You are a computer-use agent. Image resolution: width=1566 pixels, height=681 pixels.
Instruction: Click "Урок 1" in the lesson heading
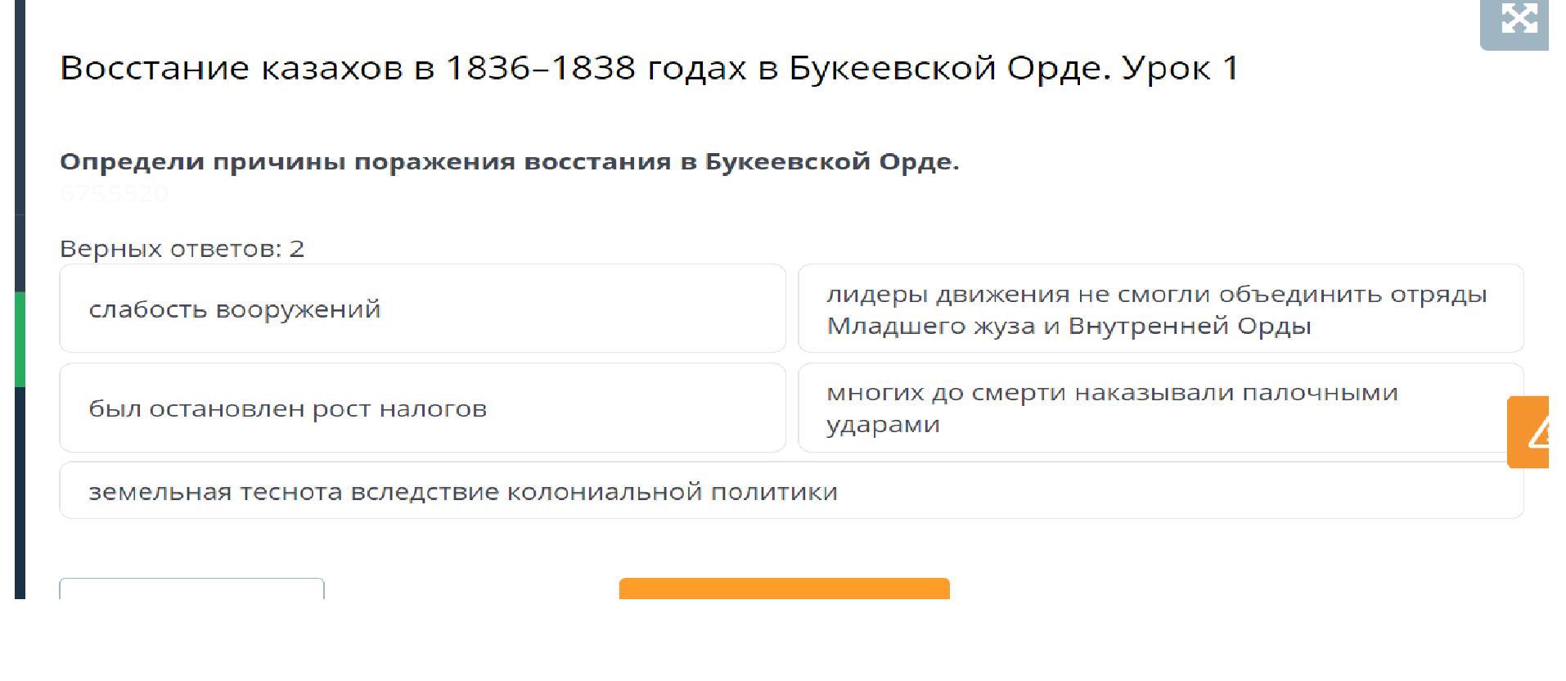(1180, 68)
